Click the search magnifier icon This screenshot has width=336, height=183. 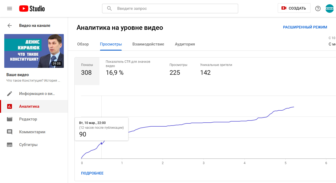pyautogui.click(x=109, y=9)
